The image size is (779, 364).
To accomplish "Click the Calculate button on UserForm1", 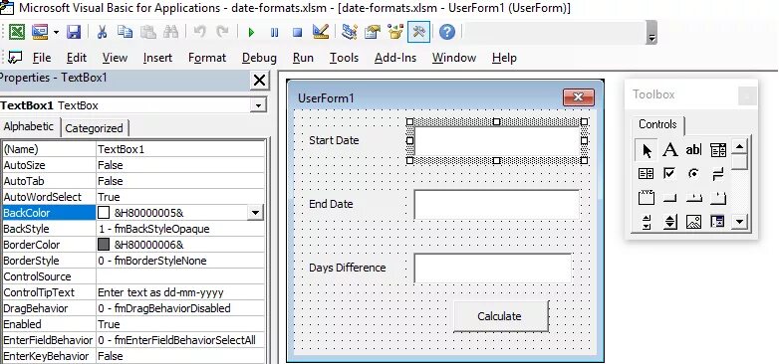I will (501, 316).
